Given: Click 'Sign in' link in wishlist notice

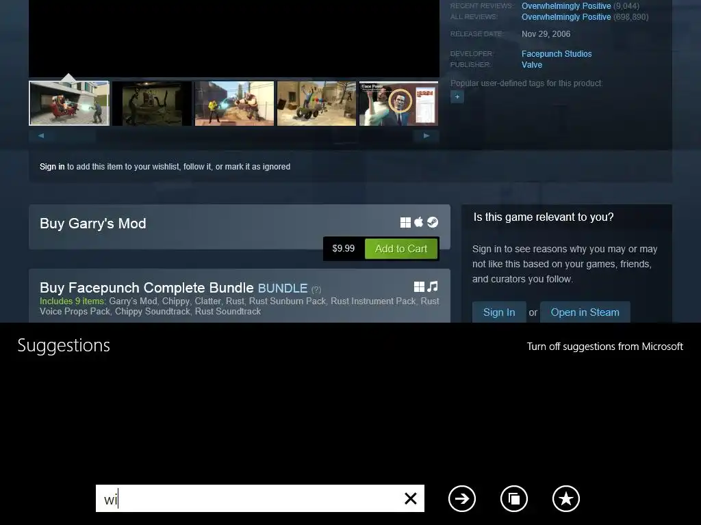Looking at the screenshot, I should click(52, 167).
